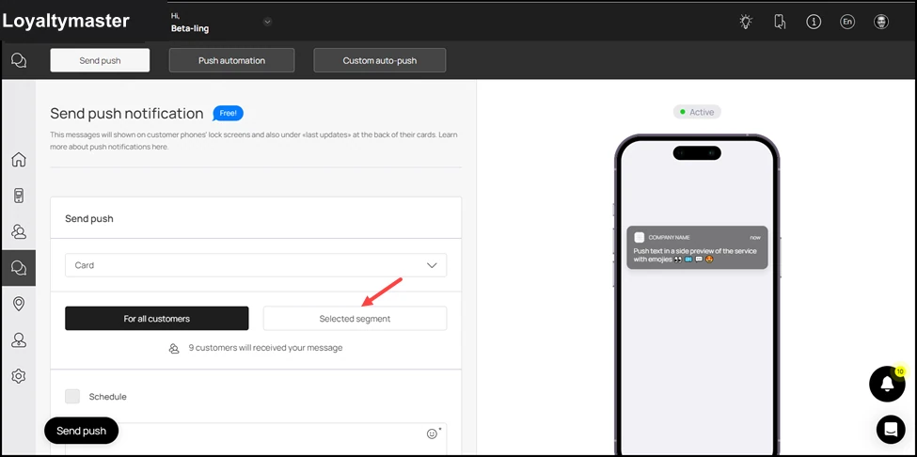Click the chat bubbles icon beside Send push tab
The width and height of the screenshot is (917, 457).
(x=19, y=60)
